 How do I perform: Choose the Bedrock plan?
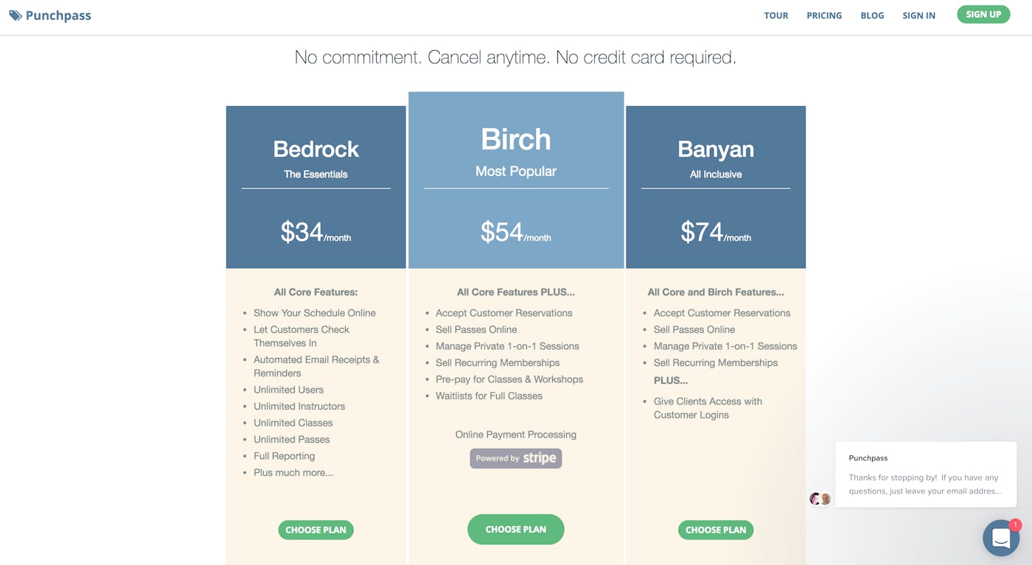pyautogui.click(x=315, y=530)
